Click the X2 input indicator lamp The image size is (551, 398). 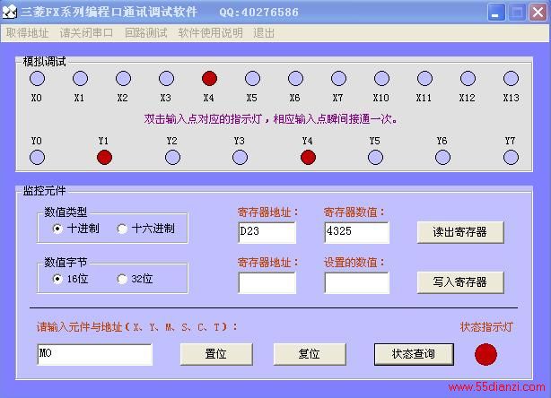coord(123,79)
